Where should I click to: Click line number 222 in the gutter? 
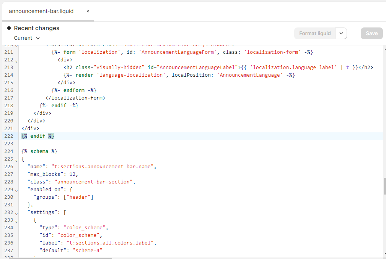click(x=8, y=136)
